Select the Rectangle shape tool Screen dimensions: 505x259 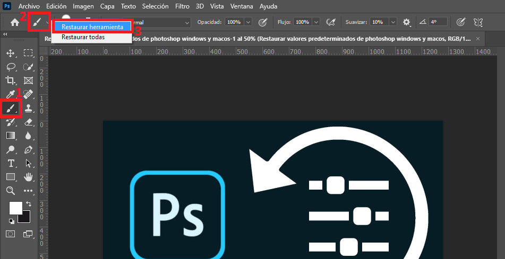(x=11, y=177)
